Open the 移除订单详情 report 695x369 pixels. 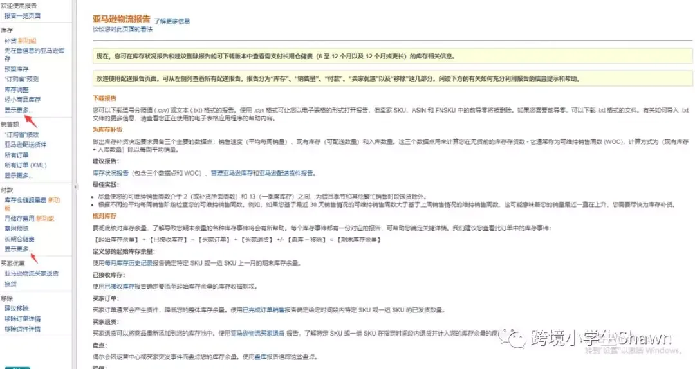[22, 318]
